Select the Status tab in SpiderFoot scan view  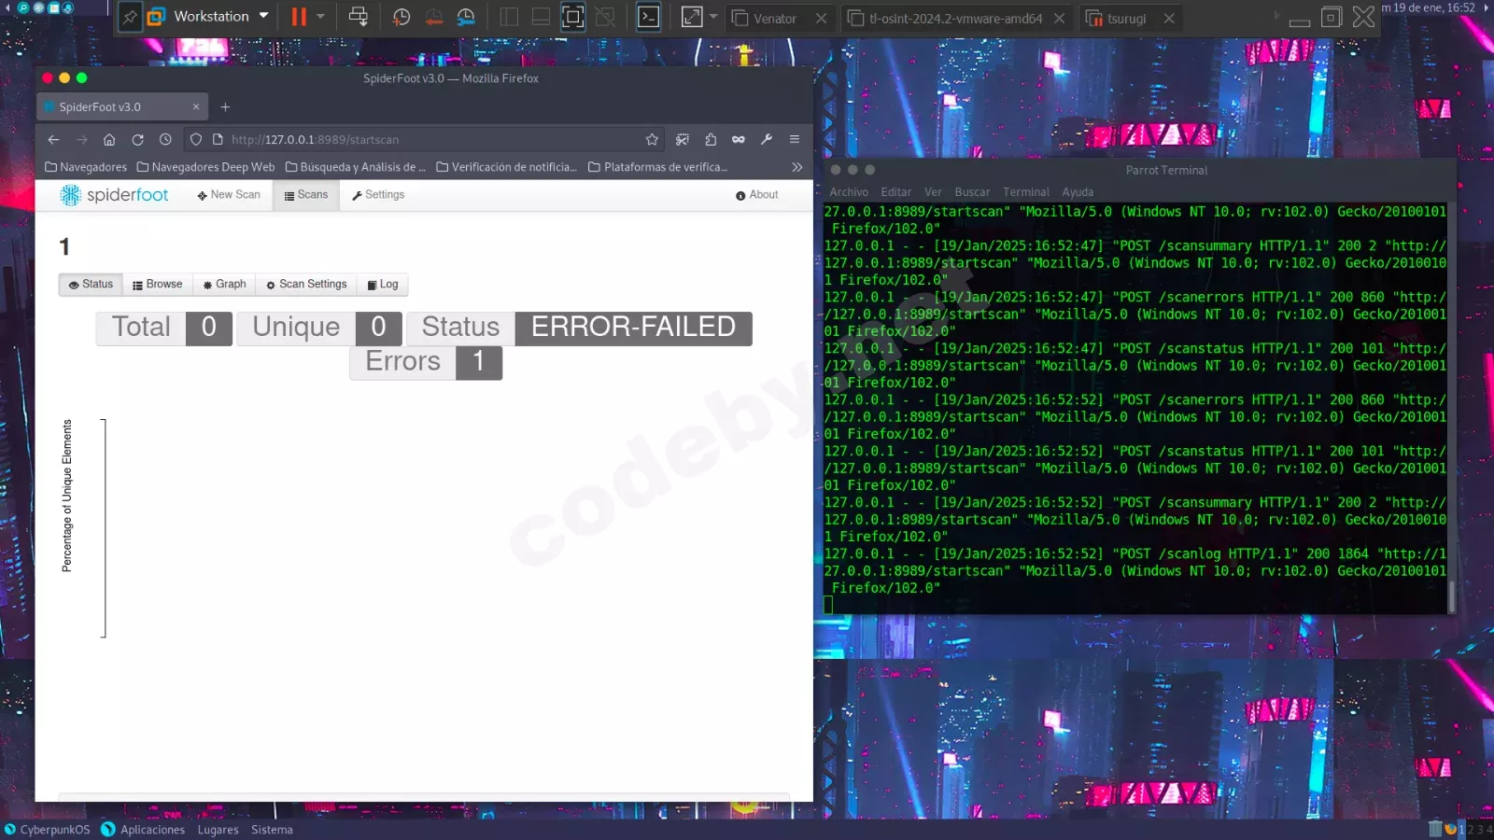(x=90, y=284)
